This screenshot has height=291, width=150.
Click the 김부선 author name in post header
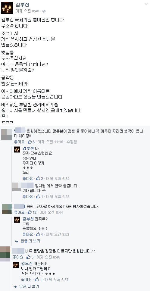click(x=22, y=5)
